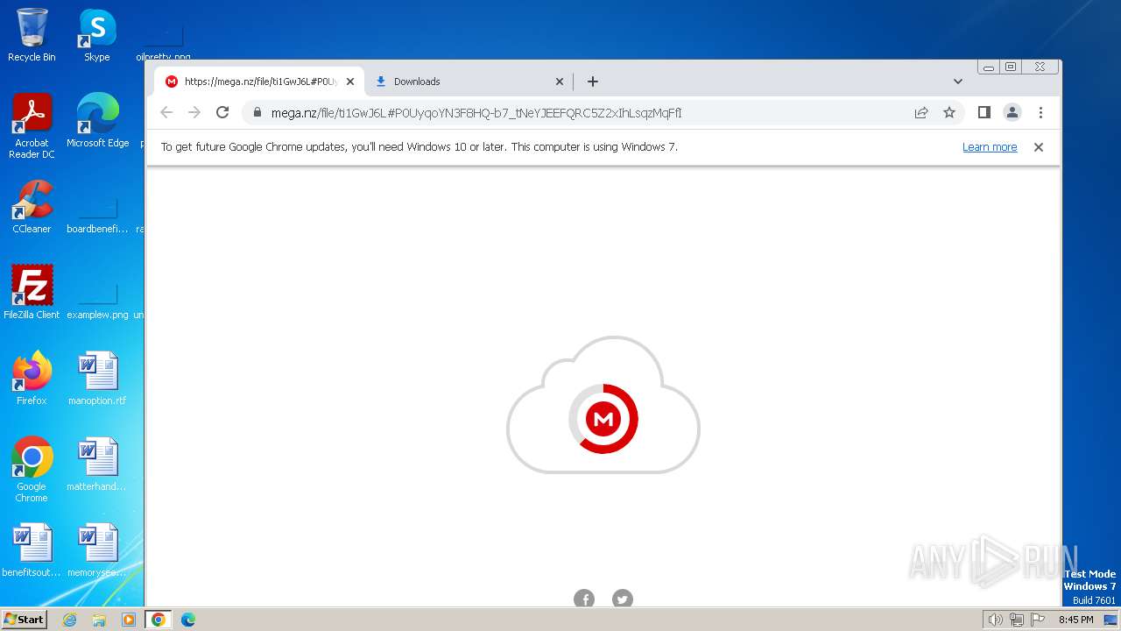Select the memorysee document icon
This screenshot has width=1121, height=631.
tap(97, 550)
